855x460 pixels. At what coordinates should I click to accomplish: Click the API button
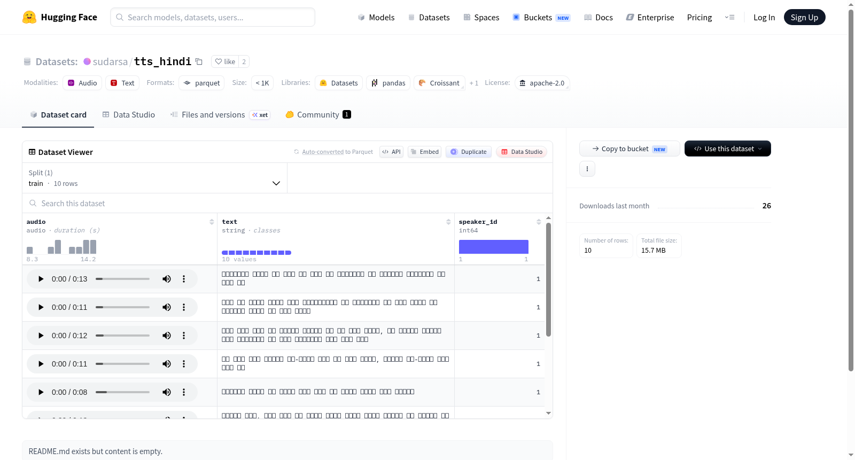pyautogui.click(x=391, y=152)
